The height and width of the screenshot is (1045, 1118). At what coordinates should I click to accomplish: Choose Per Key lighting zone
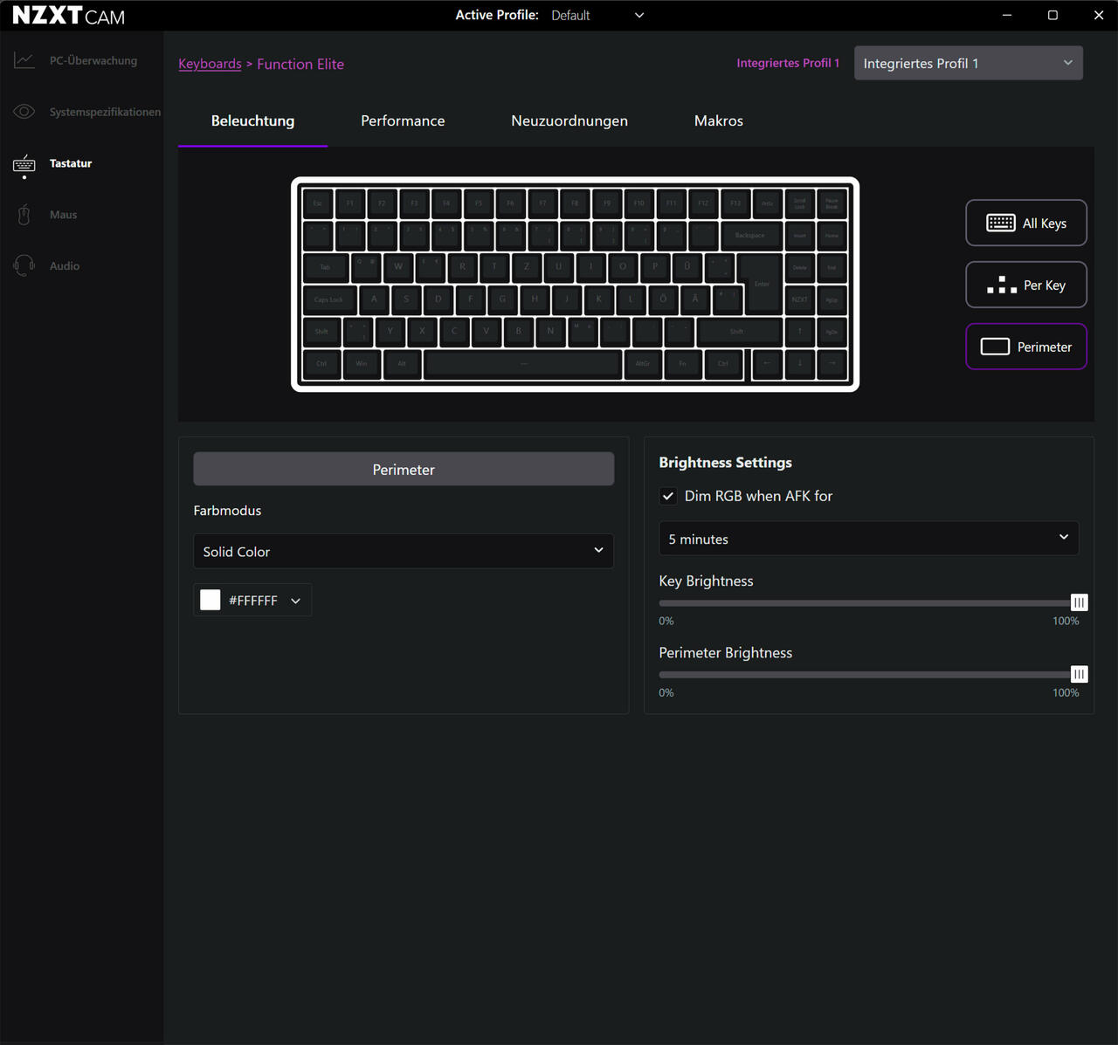coord(1025,285)
